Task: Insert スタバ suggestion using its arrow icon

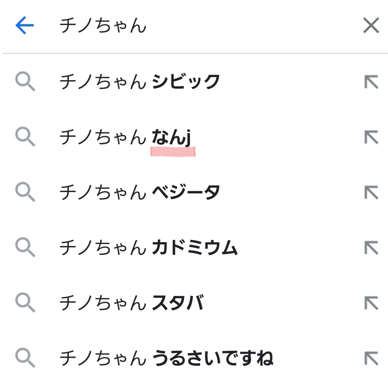Action: point(371,303)
